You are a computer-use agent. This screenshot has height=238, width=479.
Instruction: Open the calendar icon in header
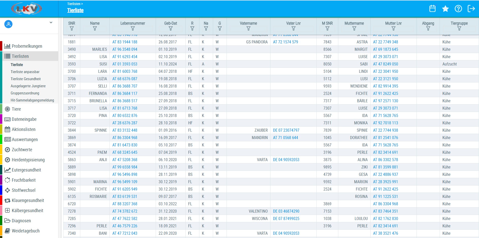[432, 9]
